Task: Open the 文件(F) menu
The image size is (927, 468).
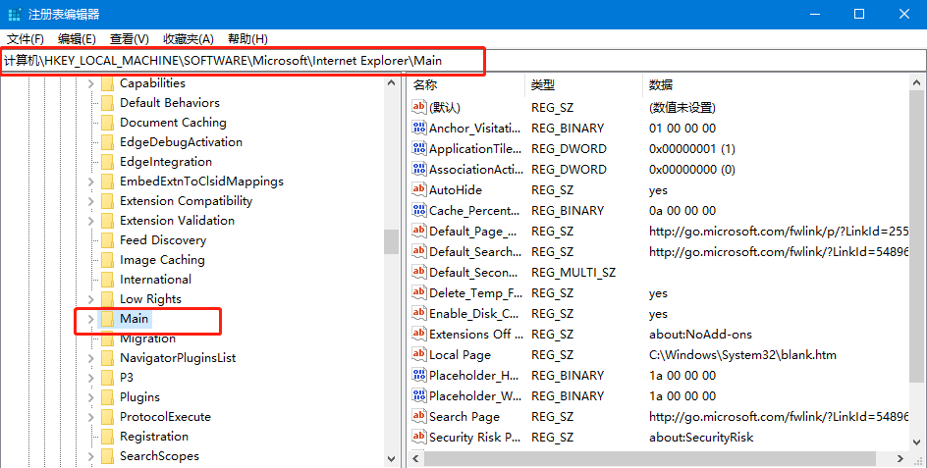Action: click(26, 39)
